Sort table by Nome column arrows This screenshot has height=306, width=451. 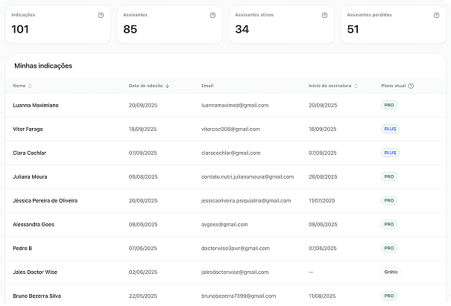pyautogui.click(x=30, y=86)
